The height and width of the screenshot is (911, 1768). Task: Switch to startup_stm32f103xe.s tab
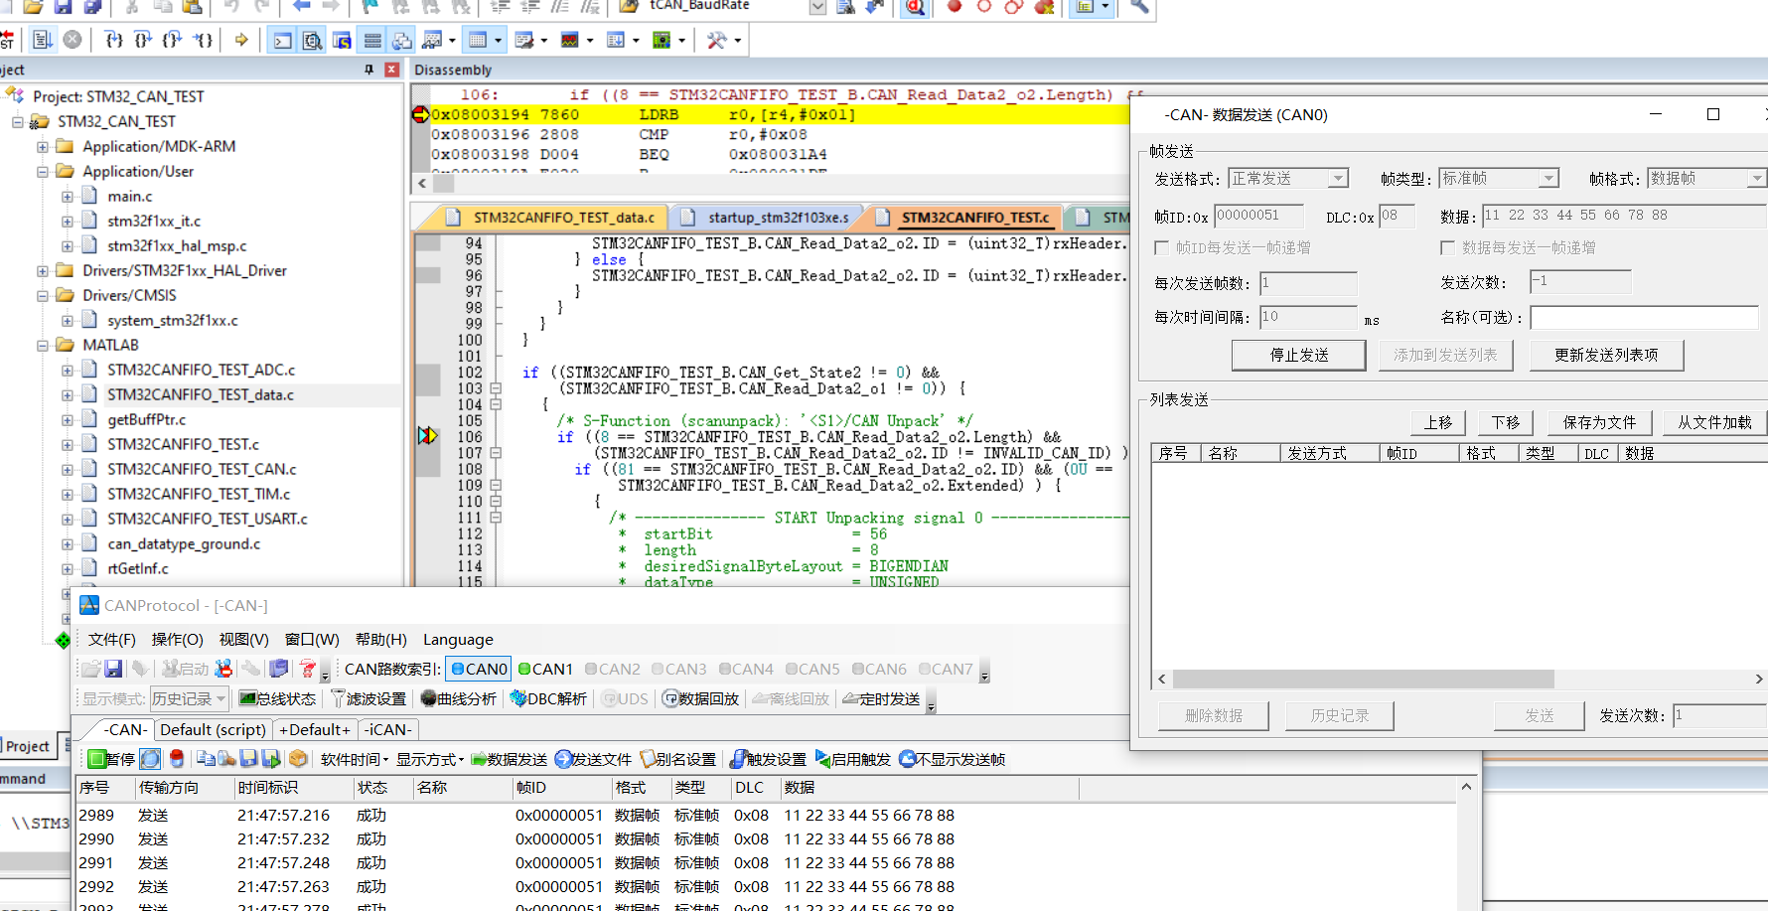pos(767,218)
